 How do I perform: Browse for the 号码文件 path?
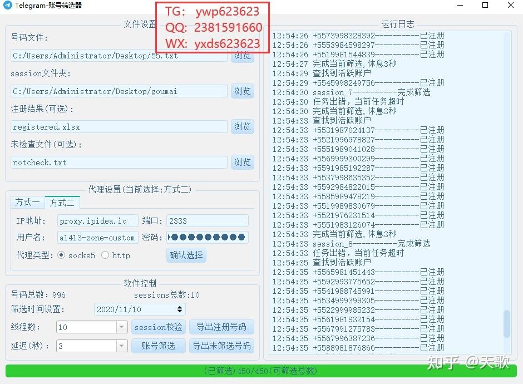point(243,56)
